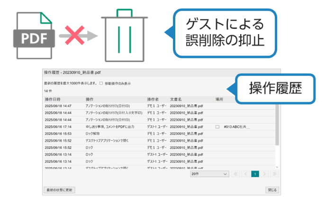Viewport: 325px width, 204px height.
Task: Sort by the 場所 column header
Action: tap(219, 99)
